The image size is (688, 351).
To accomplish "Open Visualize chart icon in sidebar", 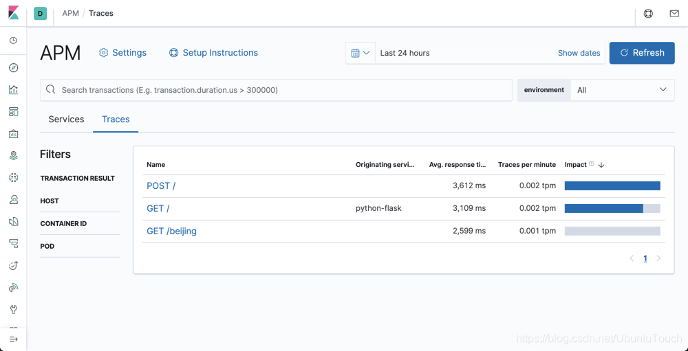I will click(14, 90).
